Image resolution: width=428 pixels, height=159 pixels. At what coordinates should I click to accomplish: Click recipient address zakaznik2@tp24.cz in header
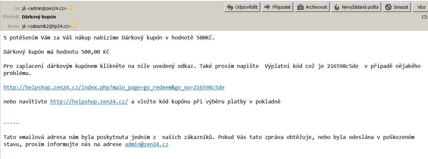[47, 26]
